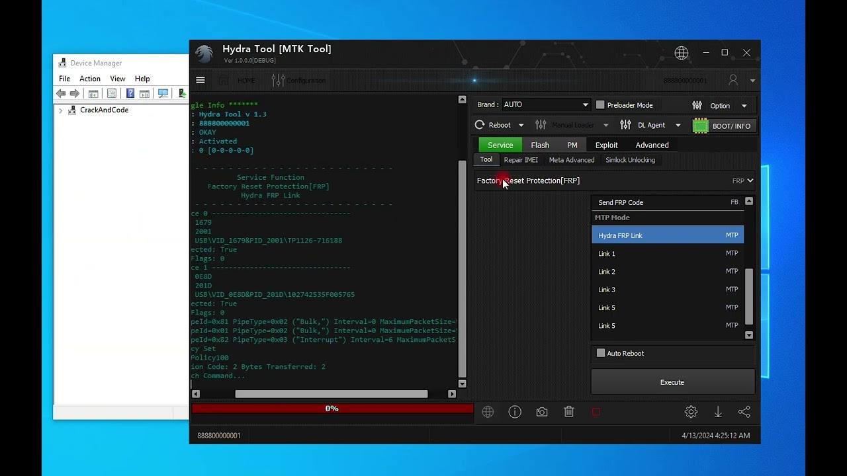Switch to the Service tab
Screen dimensions: 847x476
click(x=500, y=145)
